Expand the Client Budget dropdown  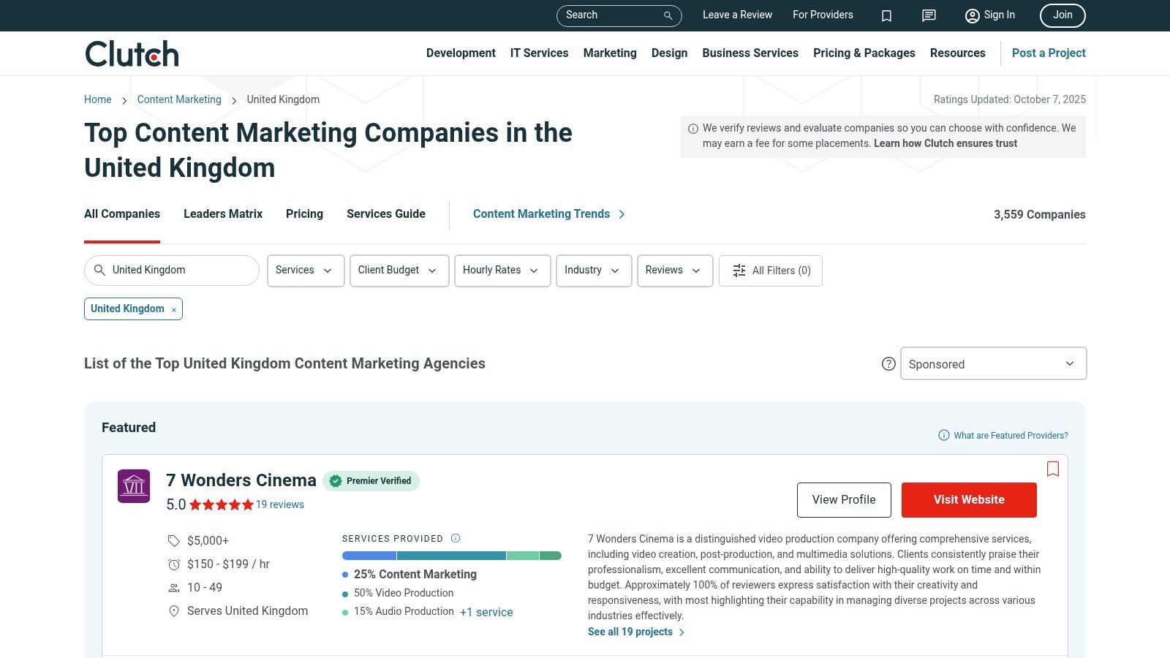tap(399, 271)
